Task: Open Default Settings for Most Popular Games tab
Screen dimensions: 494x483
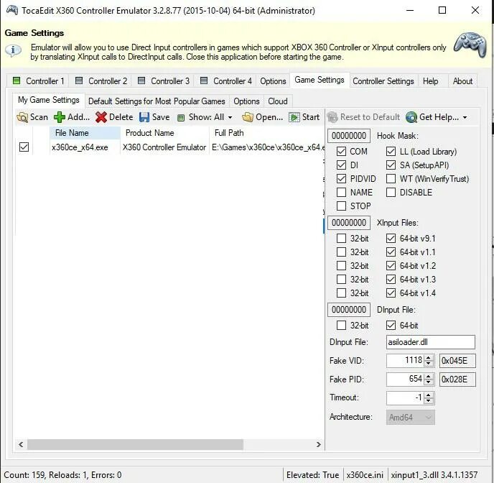Action: [x=157, y=101]
